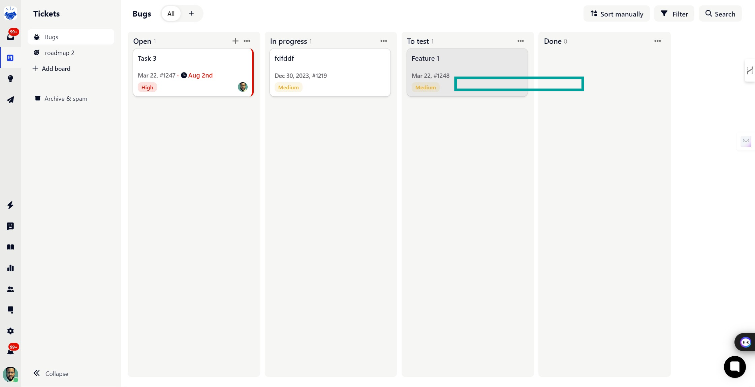Viewport: 755px width, 387px height.
Task: Open the black chat widget launcher
Action: (735, 367)
